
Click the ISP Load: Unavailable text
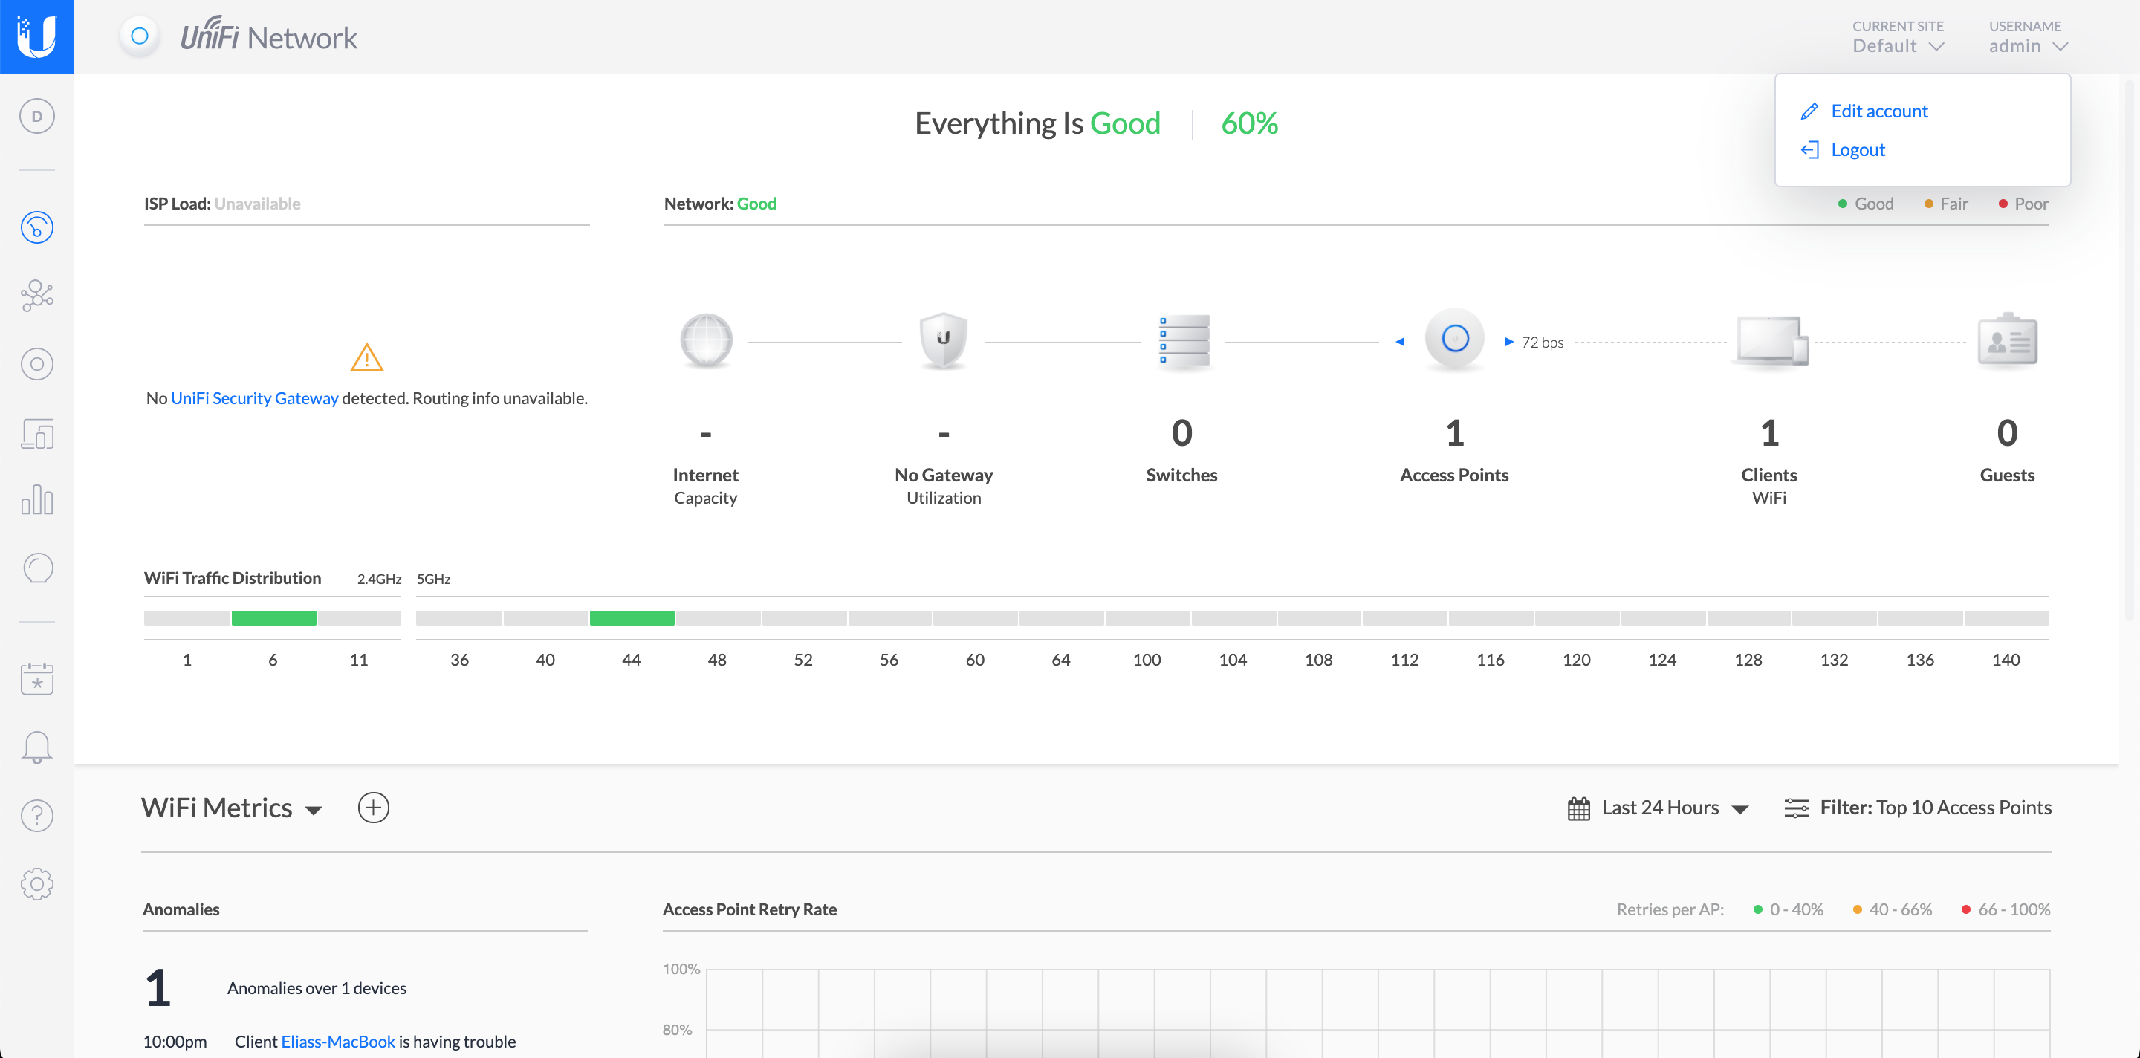222,204
